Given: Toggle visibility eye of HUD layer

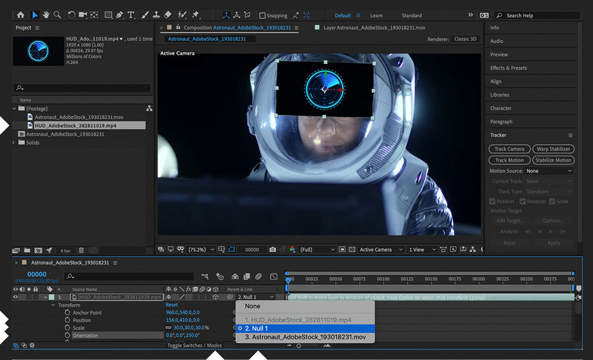Looking at the screenshot, I should 16,297.
